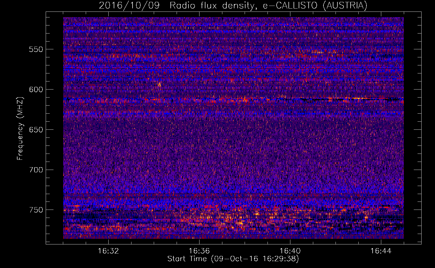Screen dimensions: 435x268
Task: Click the 16:40 time tick label
Action: [x=290, y=251]
